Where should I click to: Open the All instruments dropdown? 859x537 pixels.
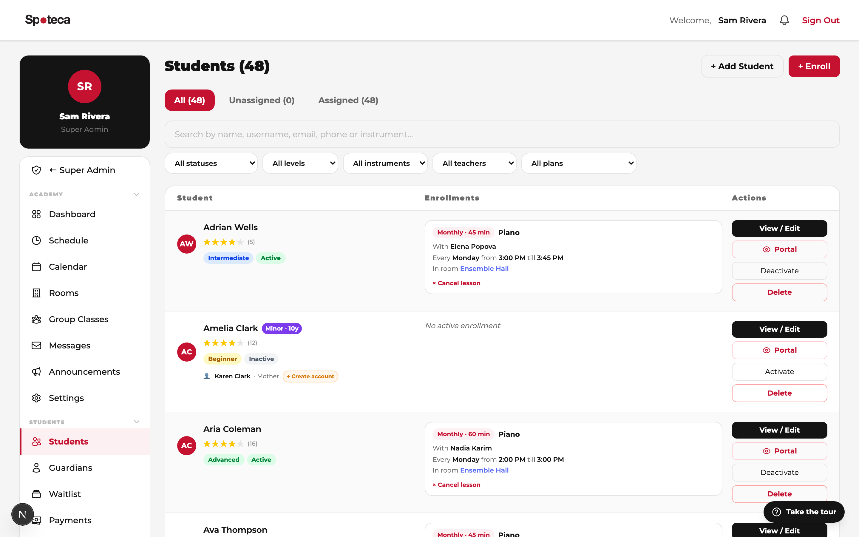pyautogui.click(x=385, y=163)
